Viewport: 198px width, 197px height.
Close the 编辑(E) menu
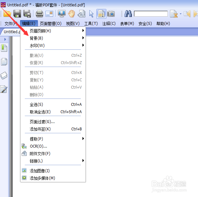point(29,24)
